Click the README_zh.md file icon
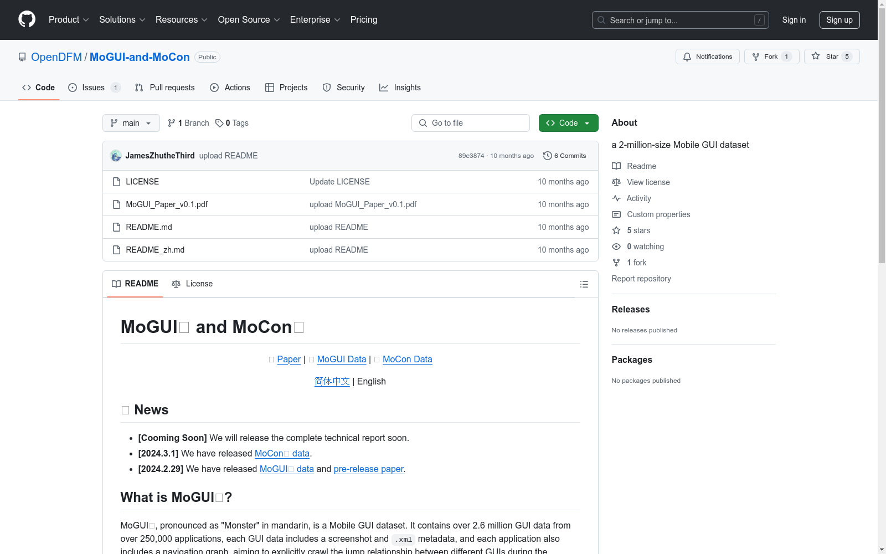 click(x=116, y=250)
